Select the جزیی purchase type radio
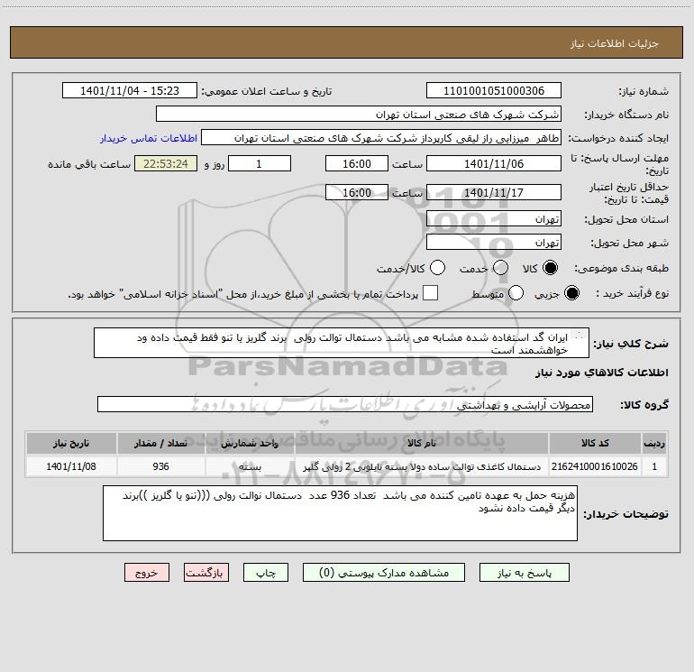694x672 pixels. pyautogui.click(x=571, y=293)
